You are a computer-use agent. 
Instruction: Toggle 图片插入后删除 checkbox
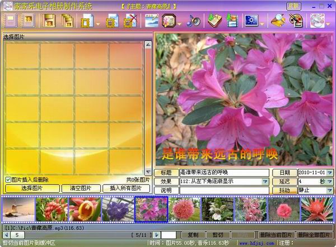click(x=8, y=179)
